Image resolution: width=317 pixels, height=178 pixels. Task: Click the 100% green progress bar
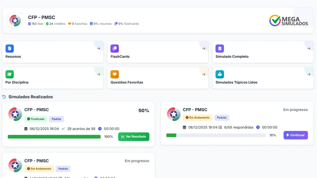[x=54, y=137]
